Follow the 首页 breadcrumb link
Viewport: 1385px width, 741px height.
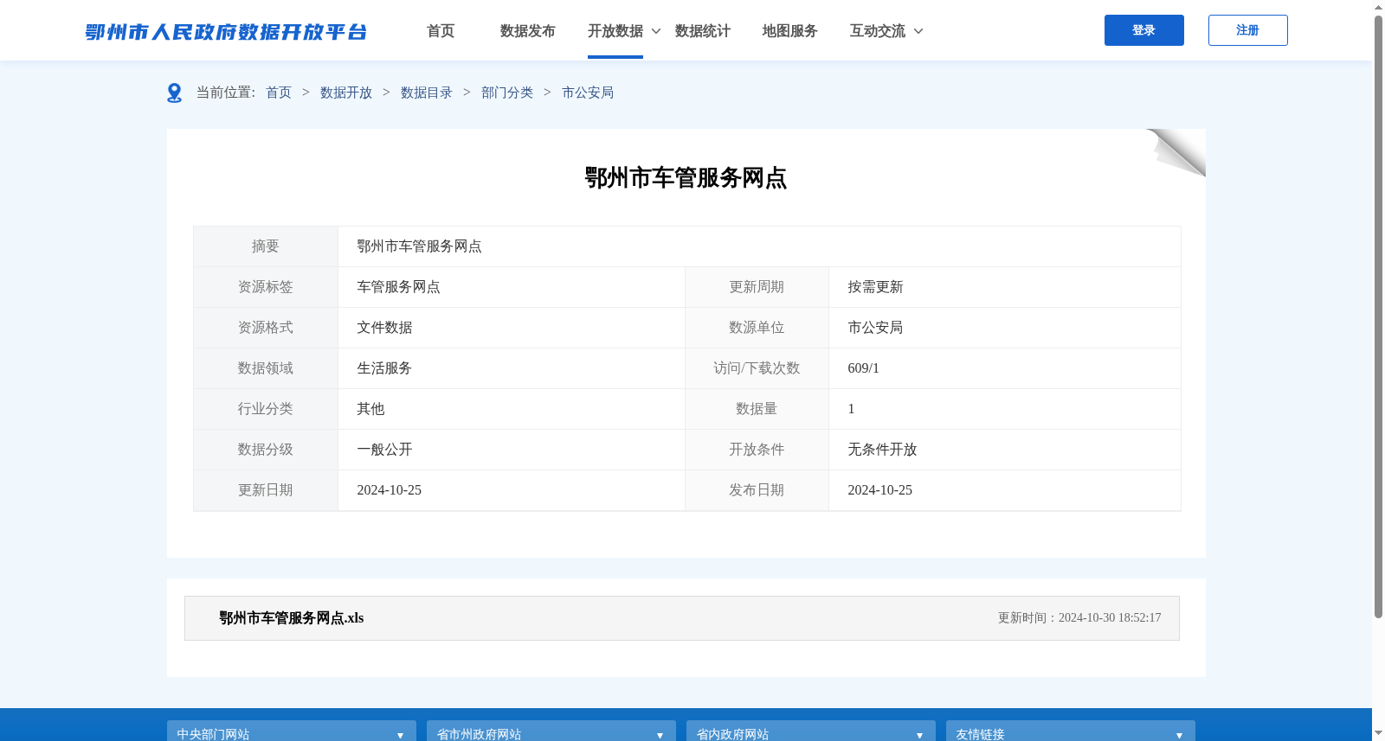279,93
